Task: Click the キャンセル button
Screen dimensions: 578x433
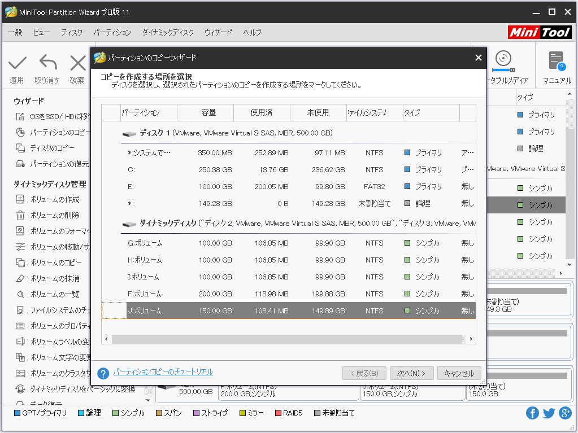Action: [459, 373]
